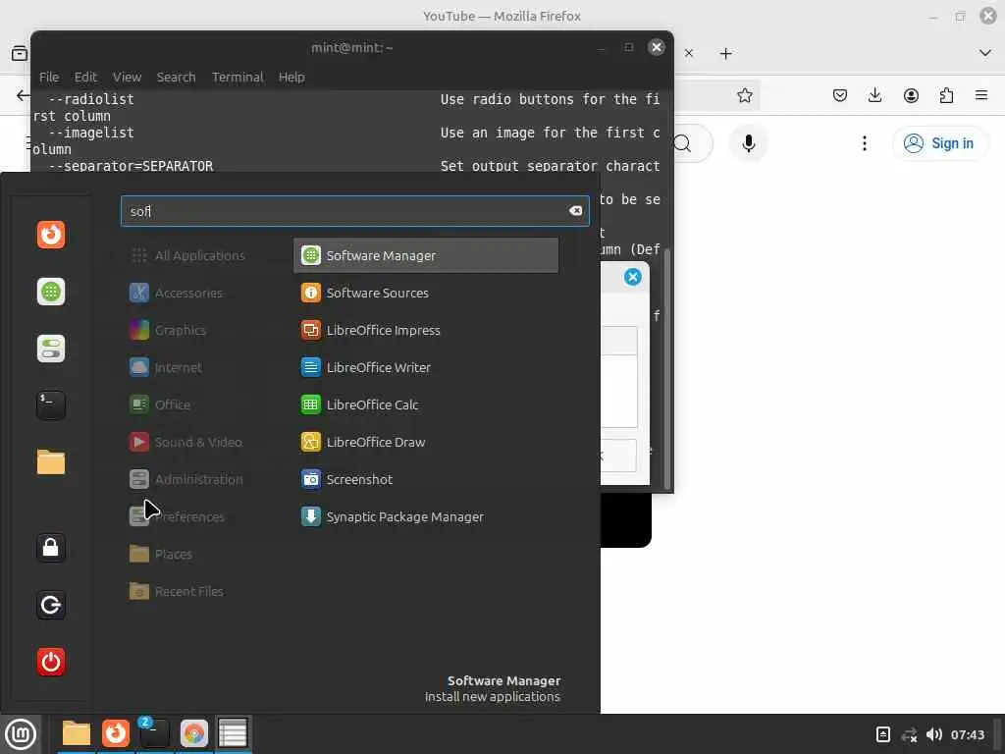1005x754 pixels.
Task: Open the terminal Edit menu
Action: [x=85, y=77]
